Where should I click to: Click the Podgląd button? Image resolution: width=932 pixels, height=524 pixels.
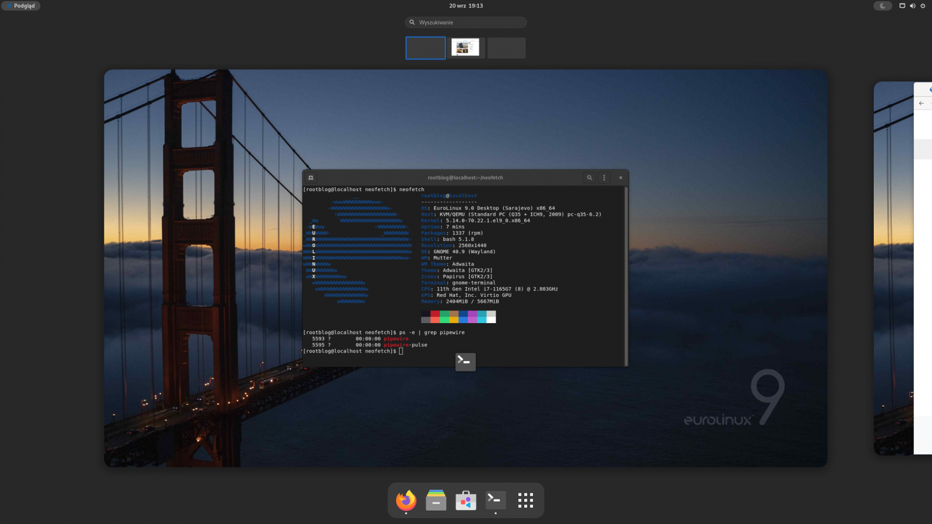click(x=20, y=6)
